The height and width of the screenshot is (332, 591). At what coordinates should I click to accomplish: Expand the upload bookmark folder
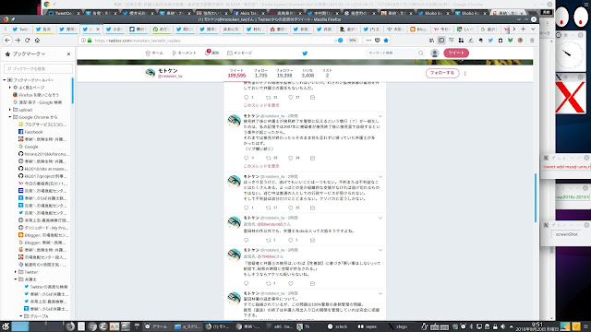(10, 110)
